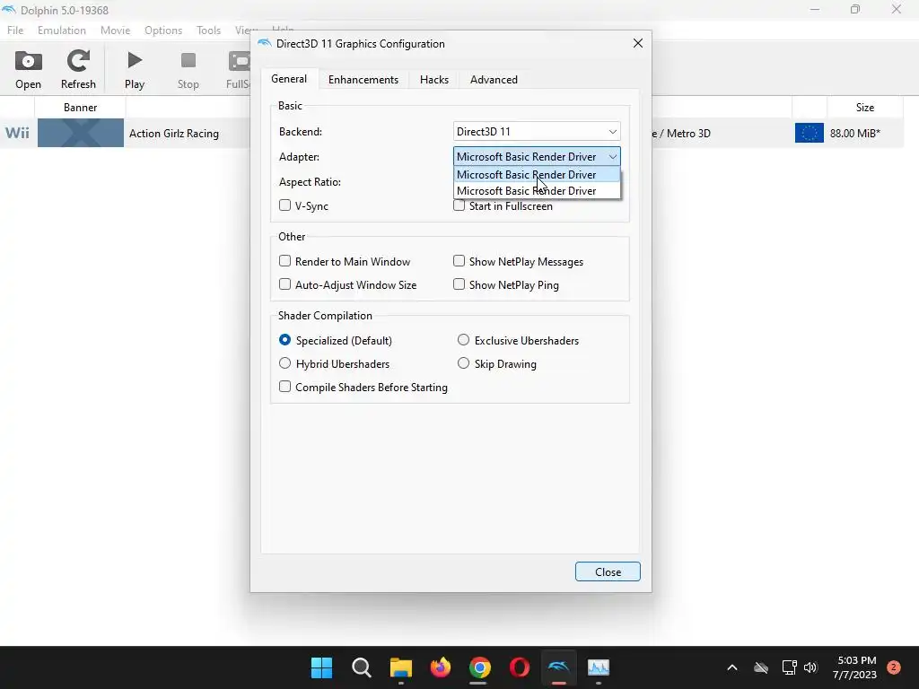Open Firefox from the taskbar
Viewport: 919px width, 689px height.
(440, 667)
